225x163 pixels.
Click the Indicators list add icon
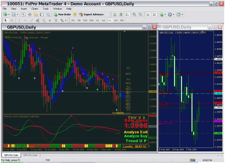tap(162, 14)
